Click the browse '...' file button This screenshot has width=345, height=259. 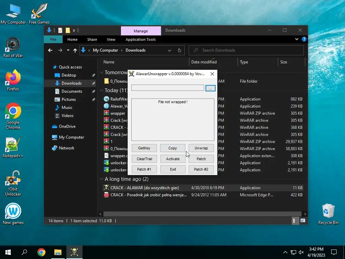[210, 88]
